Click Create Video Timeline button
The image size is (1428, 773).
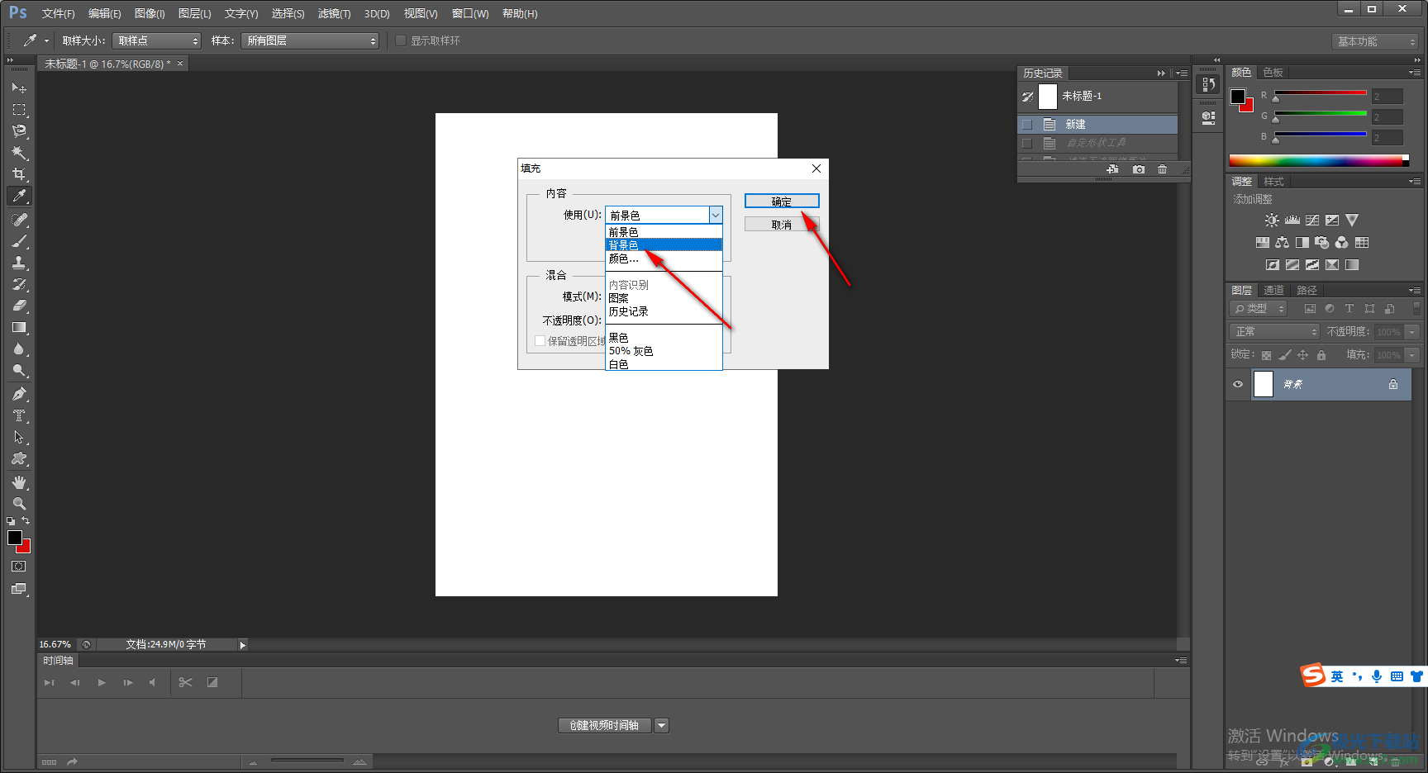pyautogui.click(x=604, y=725)
